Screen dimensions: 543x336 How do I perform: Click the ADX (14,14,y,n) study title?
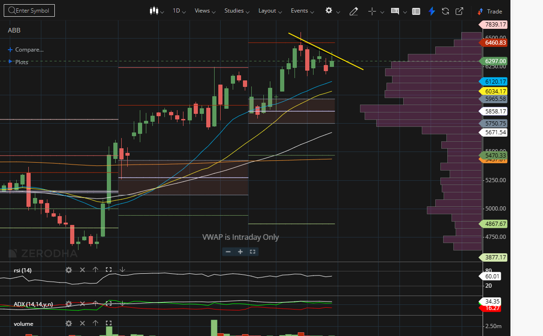pyautogui.click(x=33, y=304)
